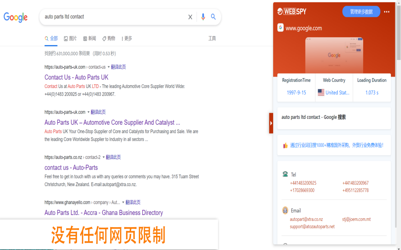401x250 pixels.
Task: Switch to the 图片 (Images) tab
Action: tap(70, 38)
